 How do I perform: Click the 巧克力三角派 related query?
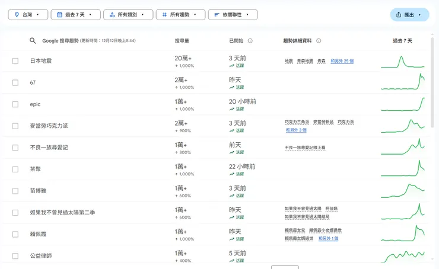click(x=297, y=122)
